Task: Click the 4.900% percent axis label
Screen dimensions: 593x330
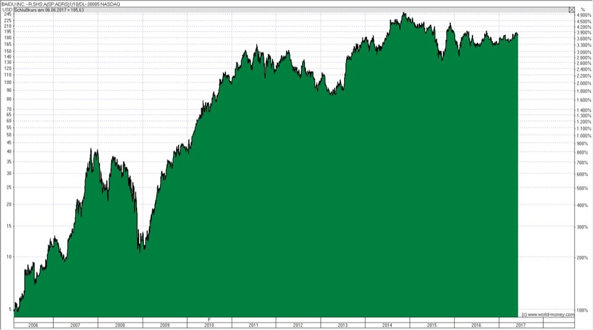Action: pos(584,15)
